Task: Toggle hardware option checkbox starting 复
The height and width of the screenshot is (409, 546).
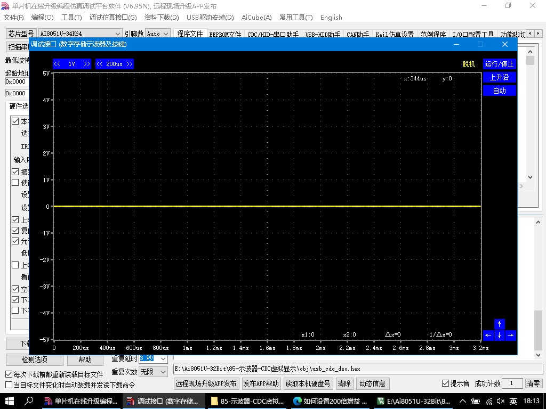Action: click(x=15, y=230)
